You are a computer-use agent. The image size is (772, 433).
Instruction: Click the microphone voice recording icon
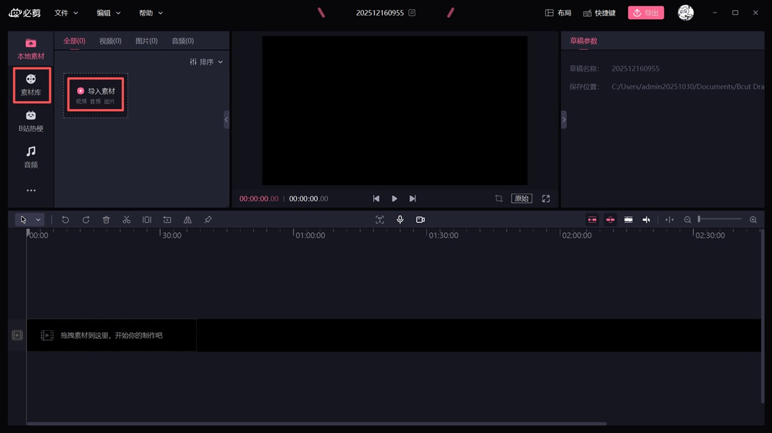pos(400,220)
